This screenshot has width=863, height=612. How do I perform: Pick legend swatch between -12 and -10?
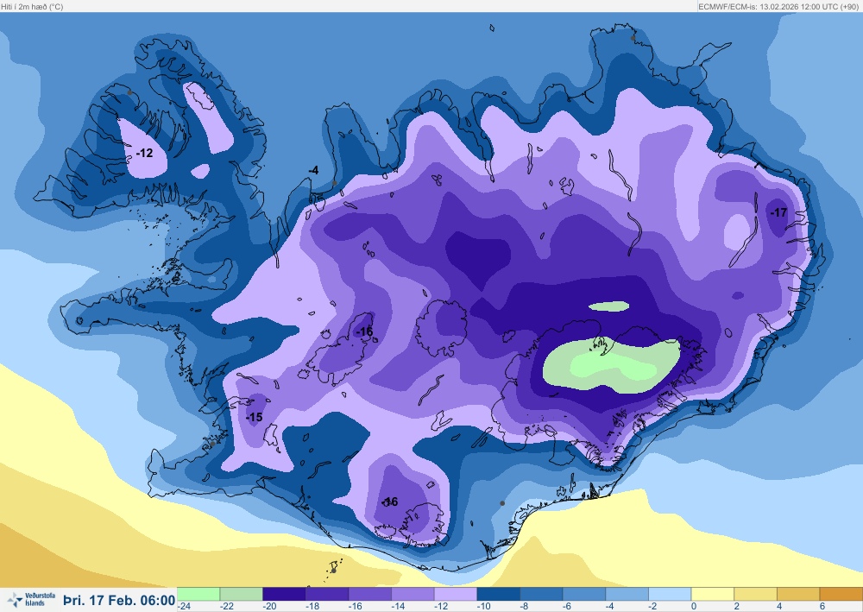456,594
